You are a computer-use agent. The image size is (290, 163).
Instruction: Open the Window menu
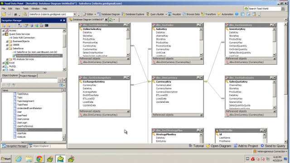coord(35,9)
